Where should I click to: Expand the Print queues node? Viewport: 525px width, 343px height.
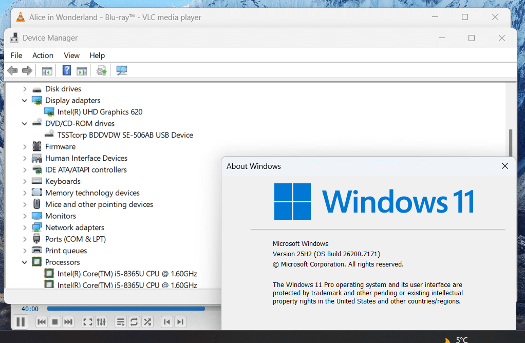point(25,251)
